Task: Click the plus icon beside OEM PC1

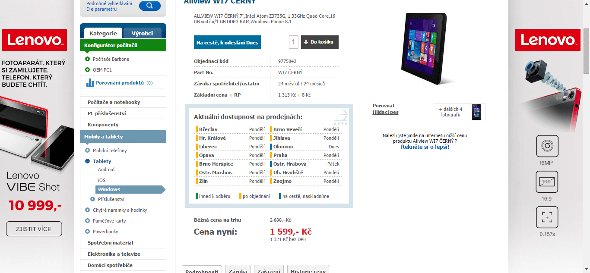Action: [x=88, y=70]
